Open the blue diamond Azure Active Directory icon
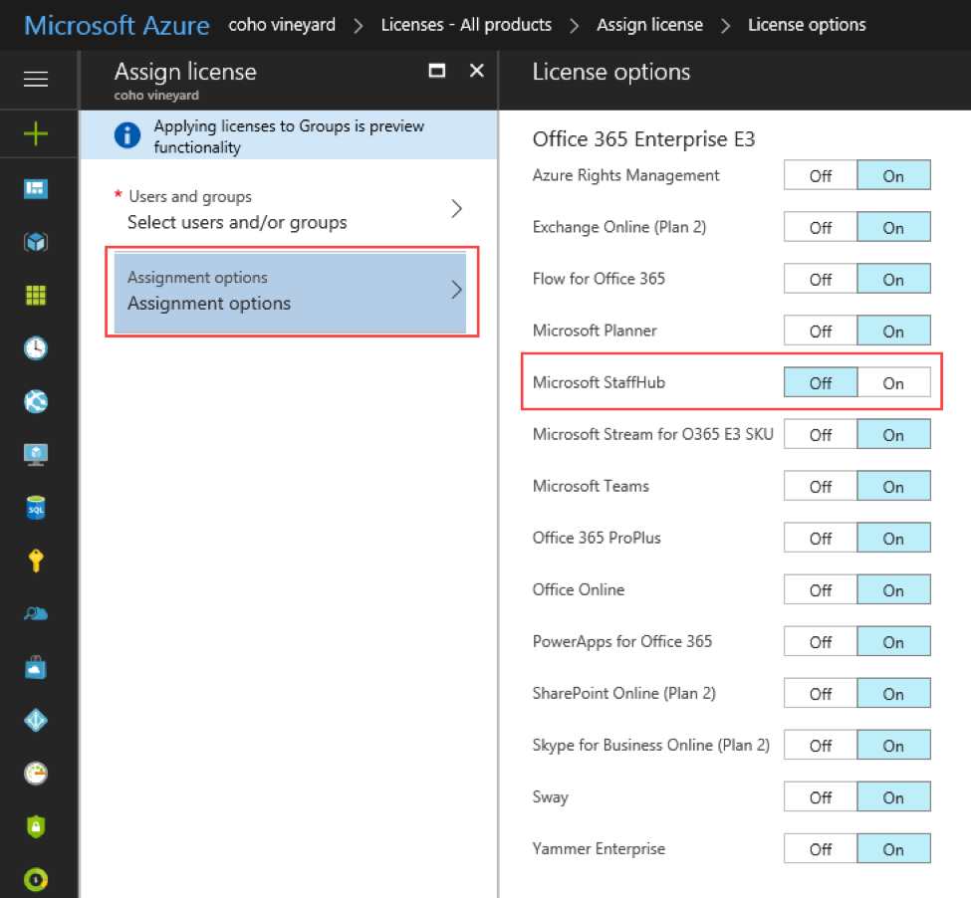 (36, 721)
